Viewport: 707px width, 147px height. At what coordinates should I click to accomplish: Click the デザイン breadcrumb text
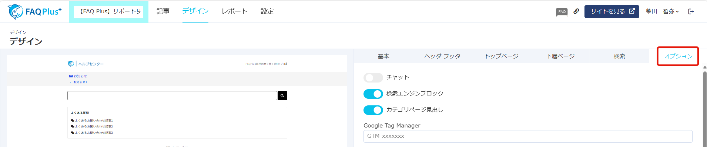tap(18, 32)
